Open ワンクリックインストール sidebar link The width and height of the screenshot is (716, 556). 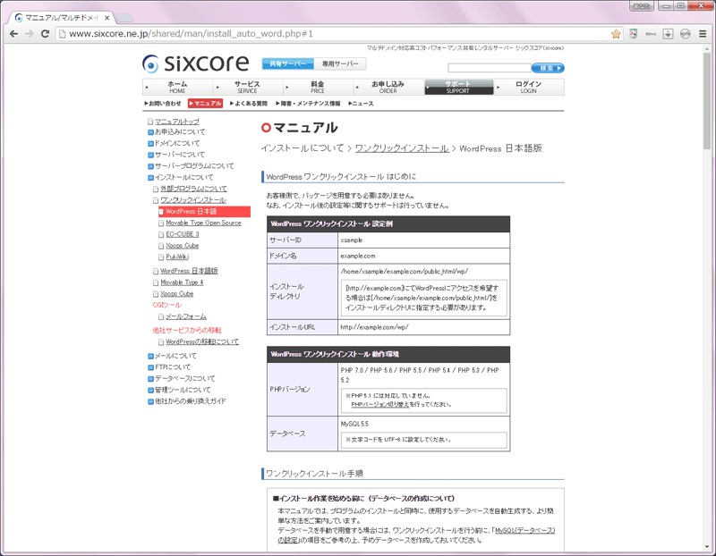[x=192, y=200]
